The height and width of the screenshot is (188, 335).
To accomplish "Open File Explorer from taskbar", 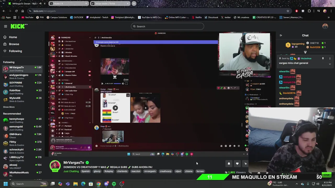I will tap(75, 184).
